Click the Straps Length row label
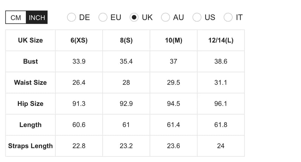The height and width of the screenshot is (162, 301). tap(30, 146)
